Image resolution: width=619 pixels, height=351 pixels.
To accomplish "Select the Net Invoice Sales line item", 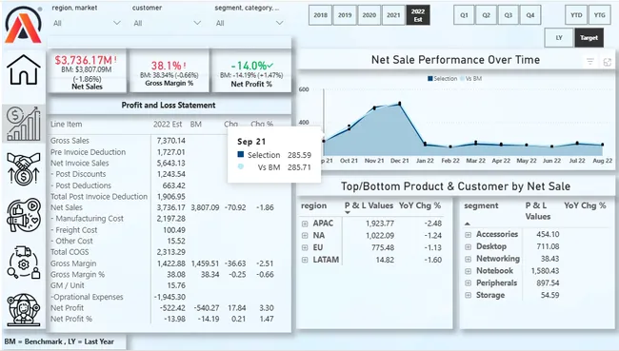I will 79,164.
